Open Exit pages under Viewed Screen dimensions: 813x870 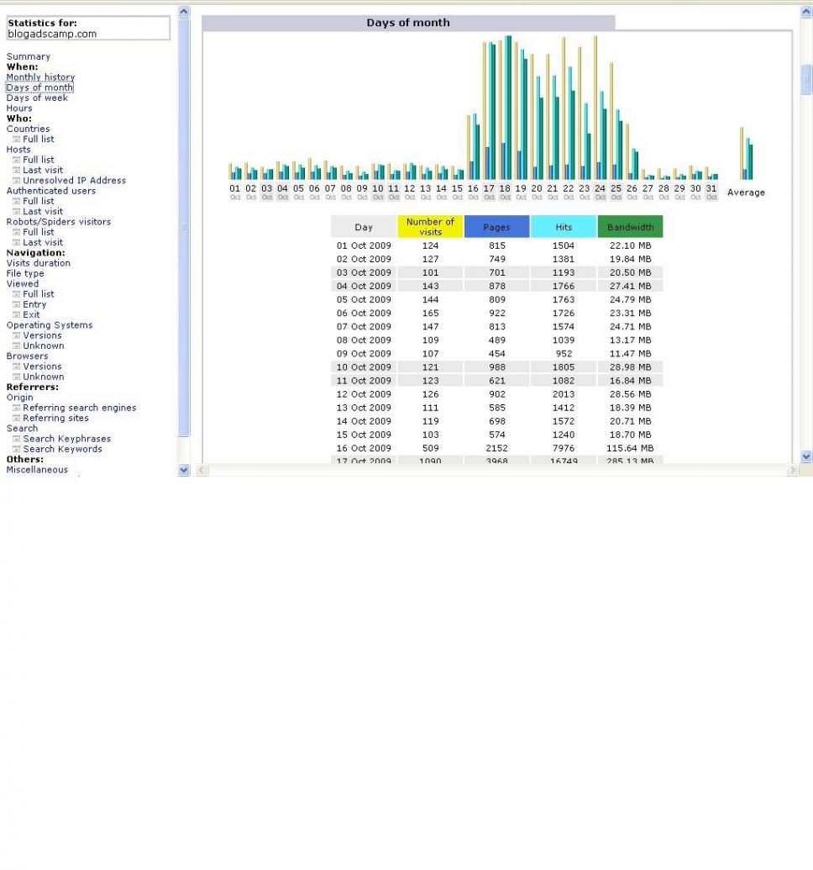point(31,315)
